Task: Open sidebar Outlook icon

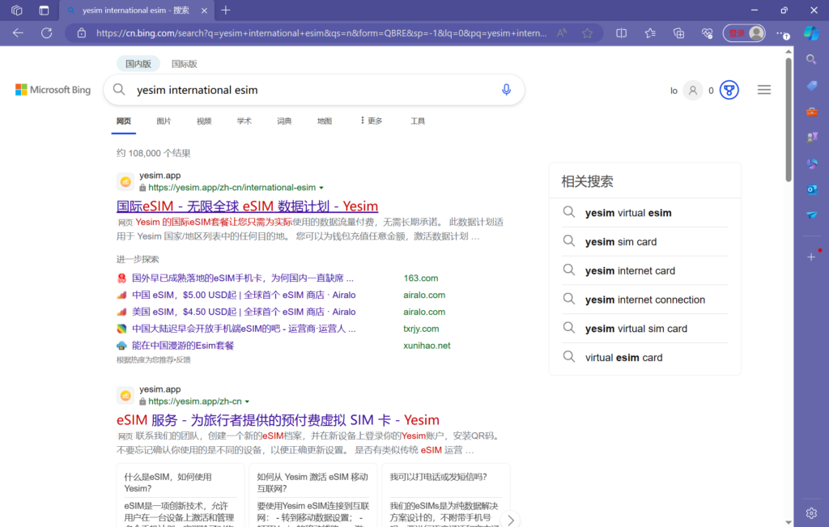Action: tap(811, 189)
